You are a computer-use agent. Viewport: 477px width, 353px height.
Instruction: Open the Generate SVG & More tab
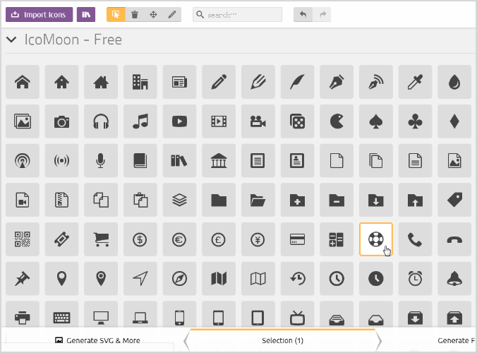[97, 340]
